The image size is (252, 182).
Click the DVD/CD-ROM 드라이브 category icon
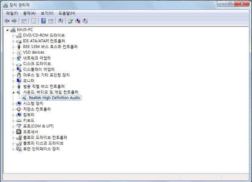point(19,35)
